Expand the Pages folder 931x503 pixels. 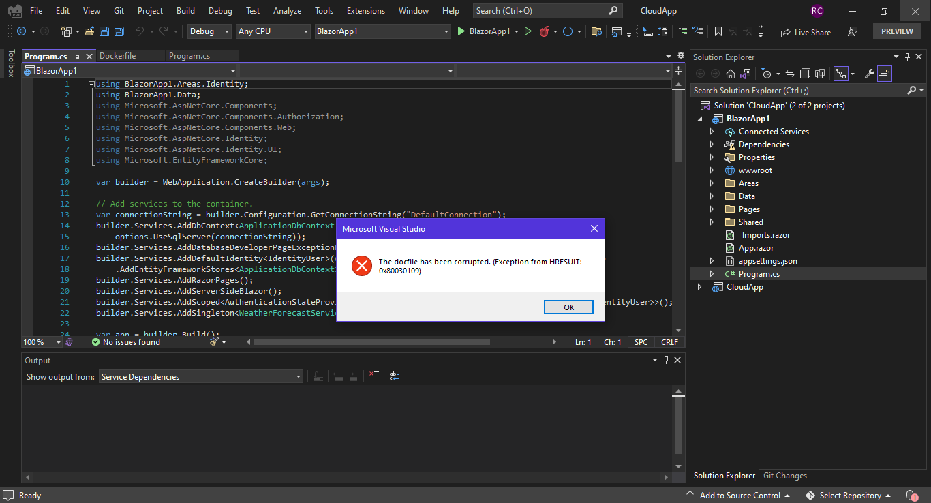pyautogui.click(x=712, y=209)
